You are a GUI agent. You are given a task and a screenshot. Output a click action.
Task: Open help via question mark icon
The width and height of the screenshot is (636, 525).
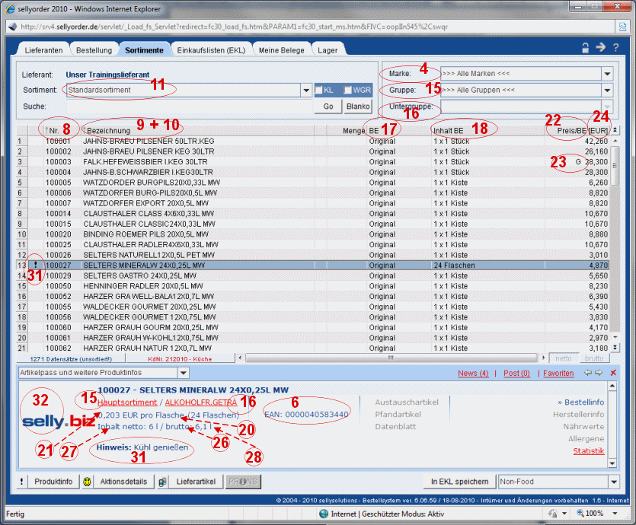coord(615,48)
